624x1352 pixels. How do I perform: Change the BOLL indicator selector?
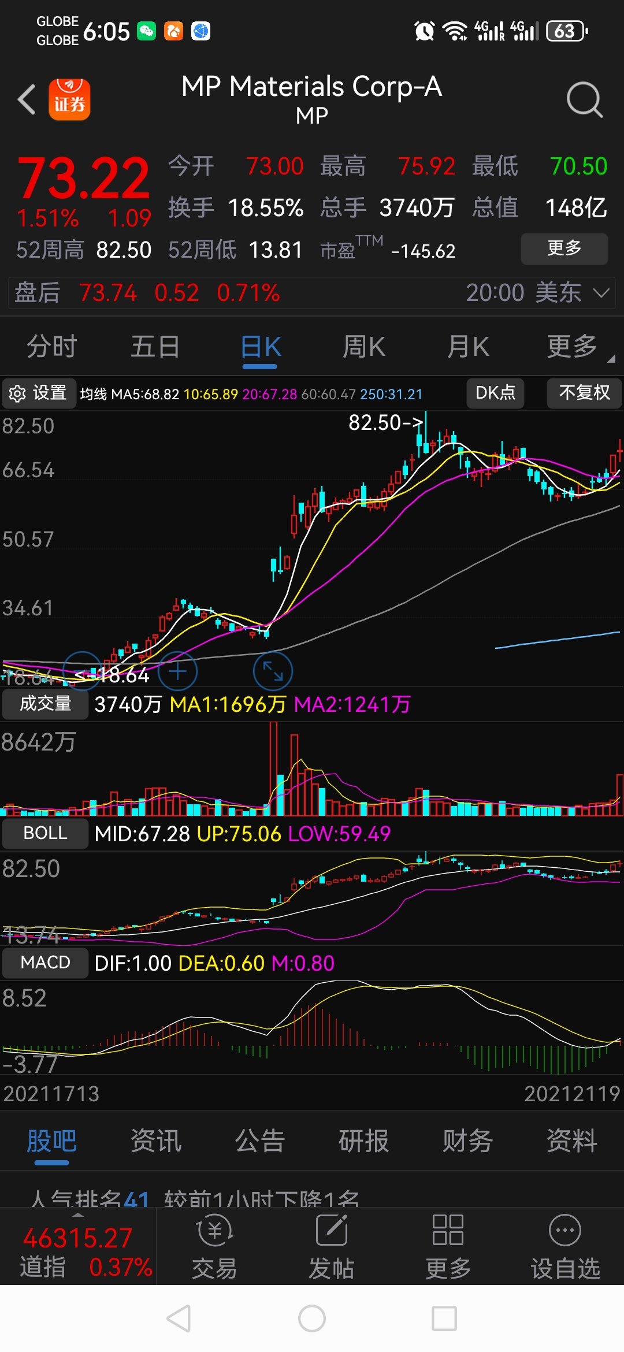click(45, 833)
